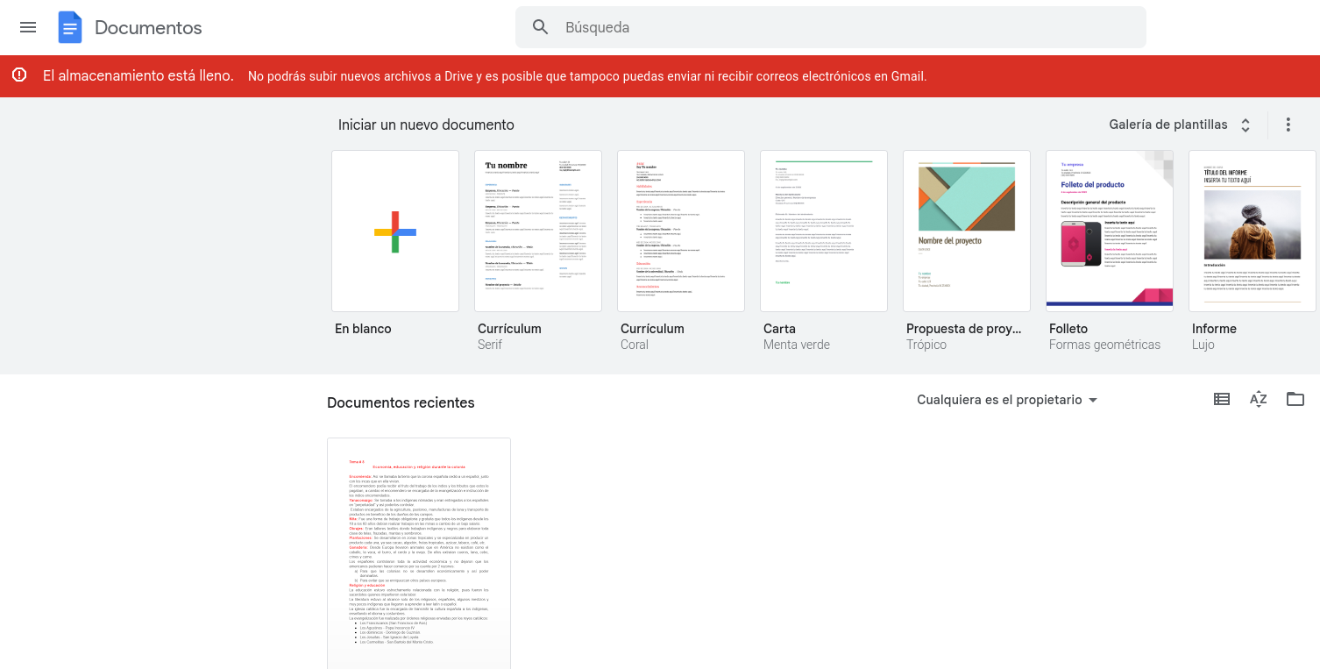This screenshot has height=669, width=1320.
Task: Open the Propuesta de proy Trópico template
Action: pos(966,231)
